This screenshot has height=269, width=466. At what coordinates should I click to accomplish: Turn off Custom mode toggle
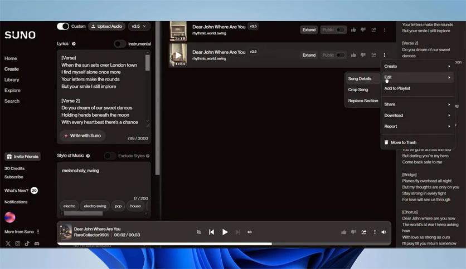(x=63, y=26)
